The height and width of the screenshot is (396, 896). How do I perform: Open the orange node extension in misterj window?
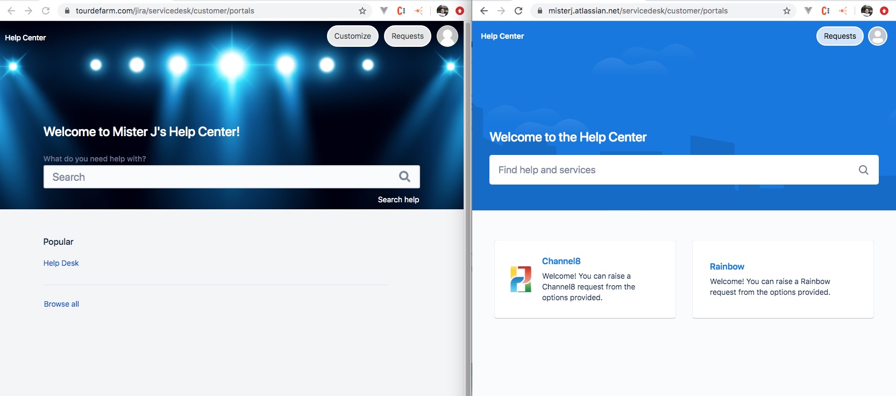point(843,11)
